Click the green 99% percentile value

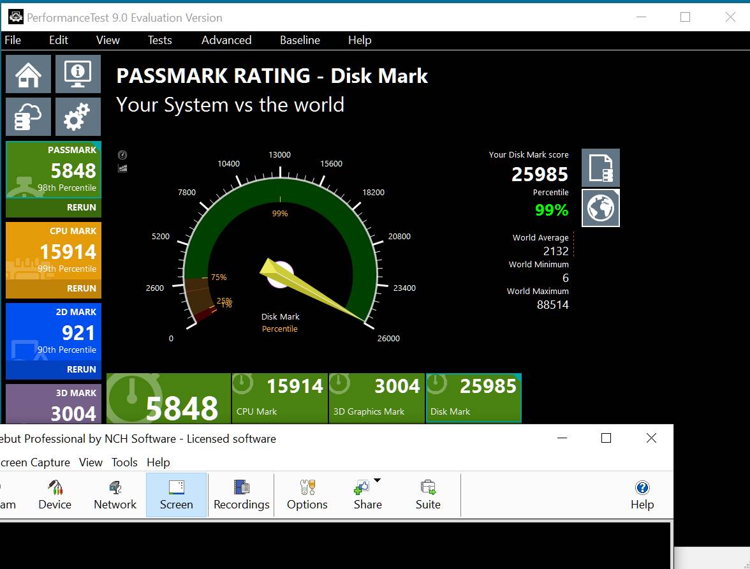pos(552,210)
